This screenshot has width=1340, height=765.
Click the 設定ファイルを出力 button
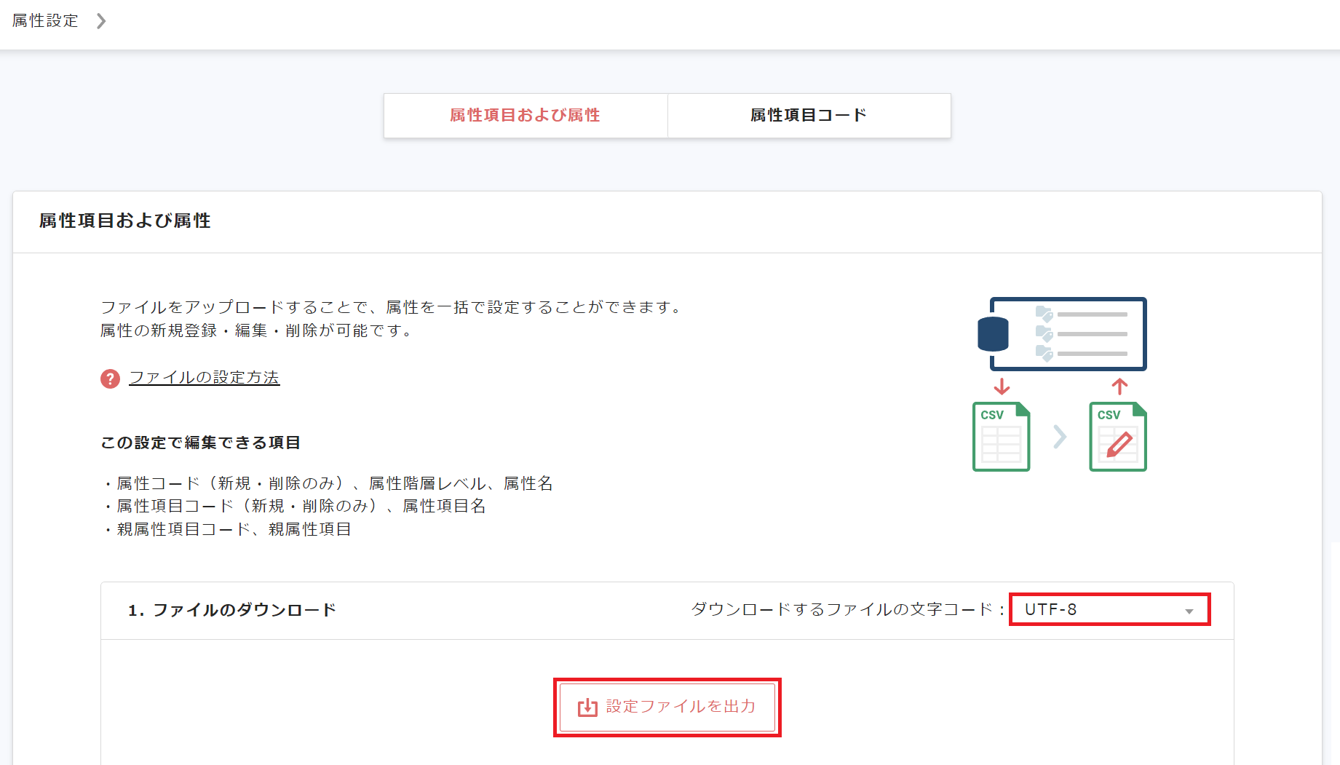coord(667,707)
